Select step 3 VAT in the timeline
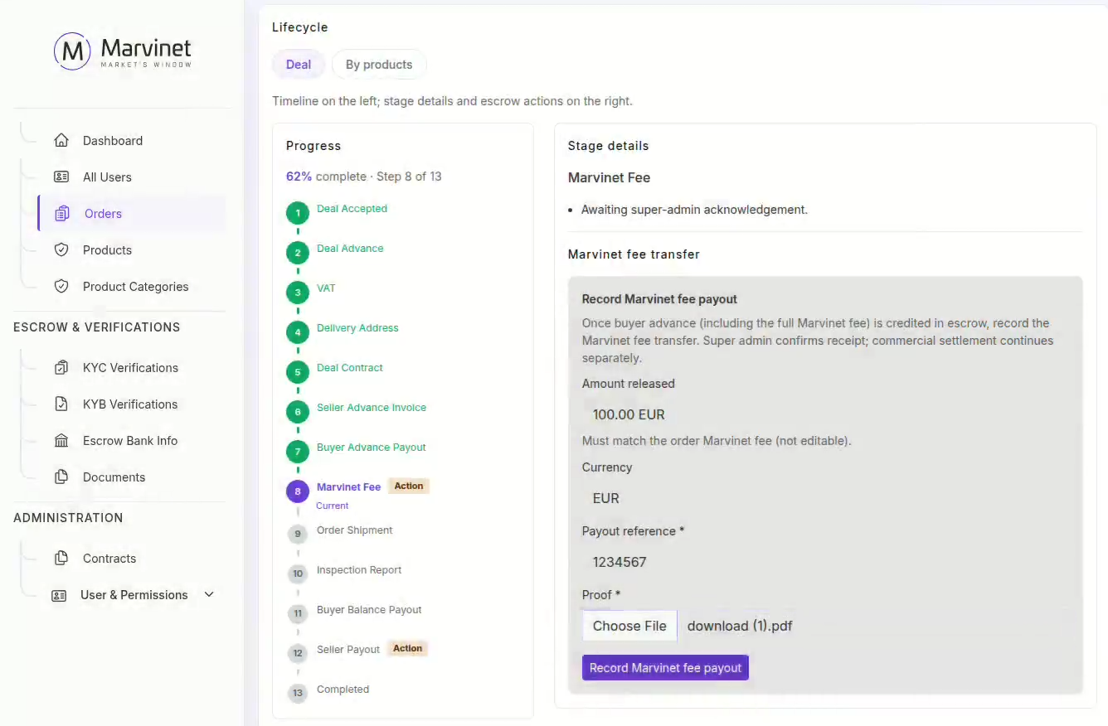 click(298, 293)
